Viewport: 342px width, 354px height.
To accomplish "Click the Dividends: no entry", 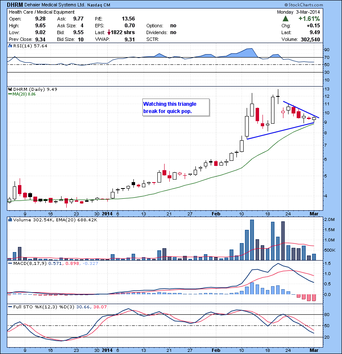I will click(161, 32).
